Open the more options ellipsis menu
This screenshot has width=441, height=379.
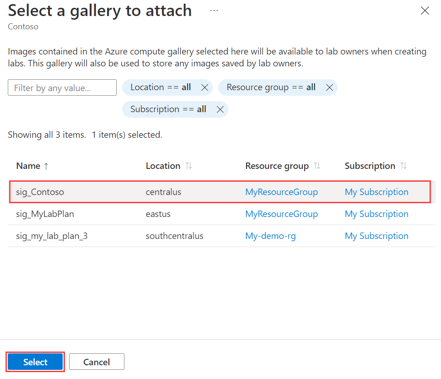214,11
